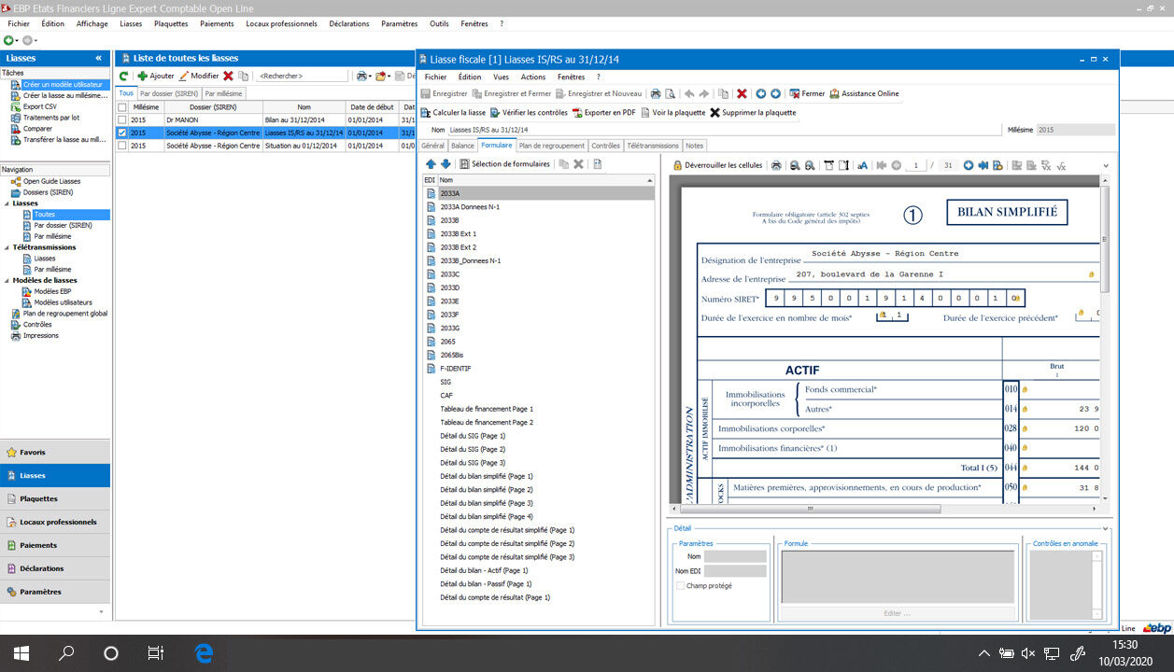Click Sélection de formulaires button

503,164
